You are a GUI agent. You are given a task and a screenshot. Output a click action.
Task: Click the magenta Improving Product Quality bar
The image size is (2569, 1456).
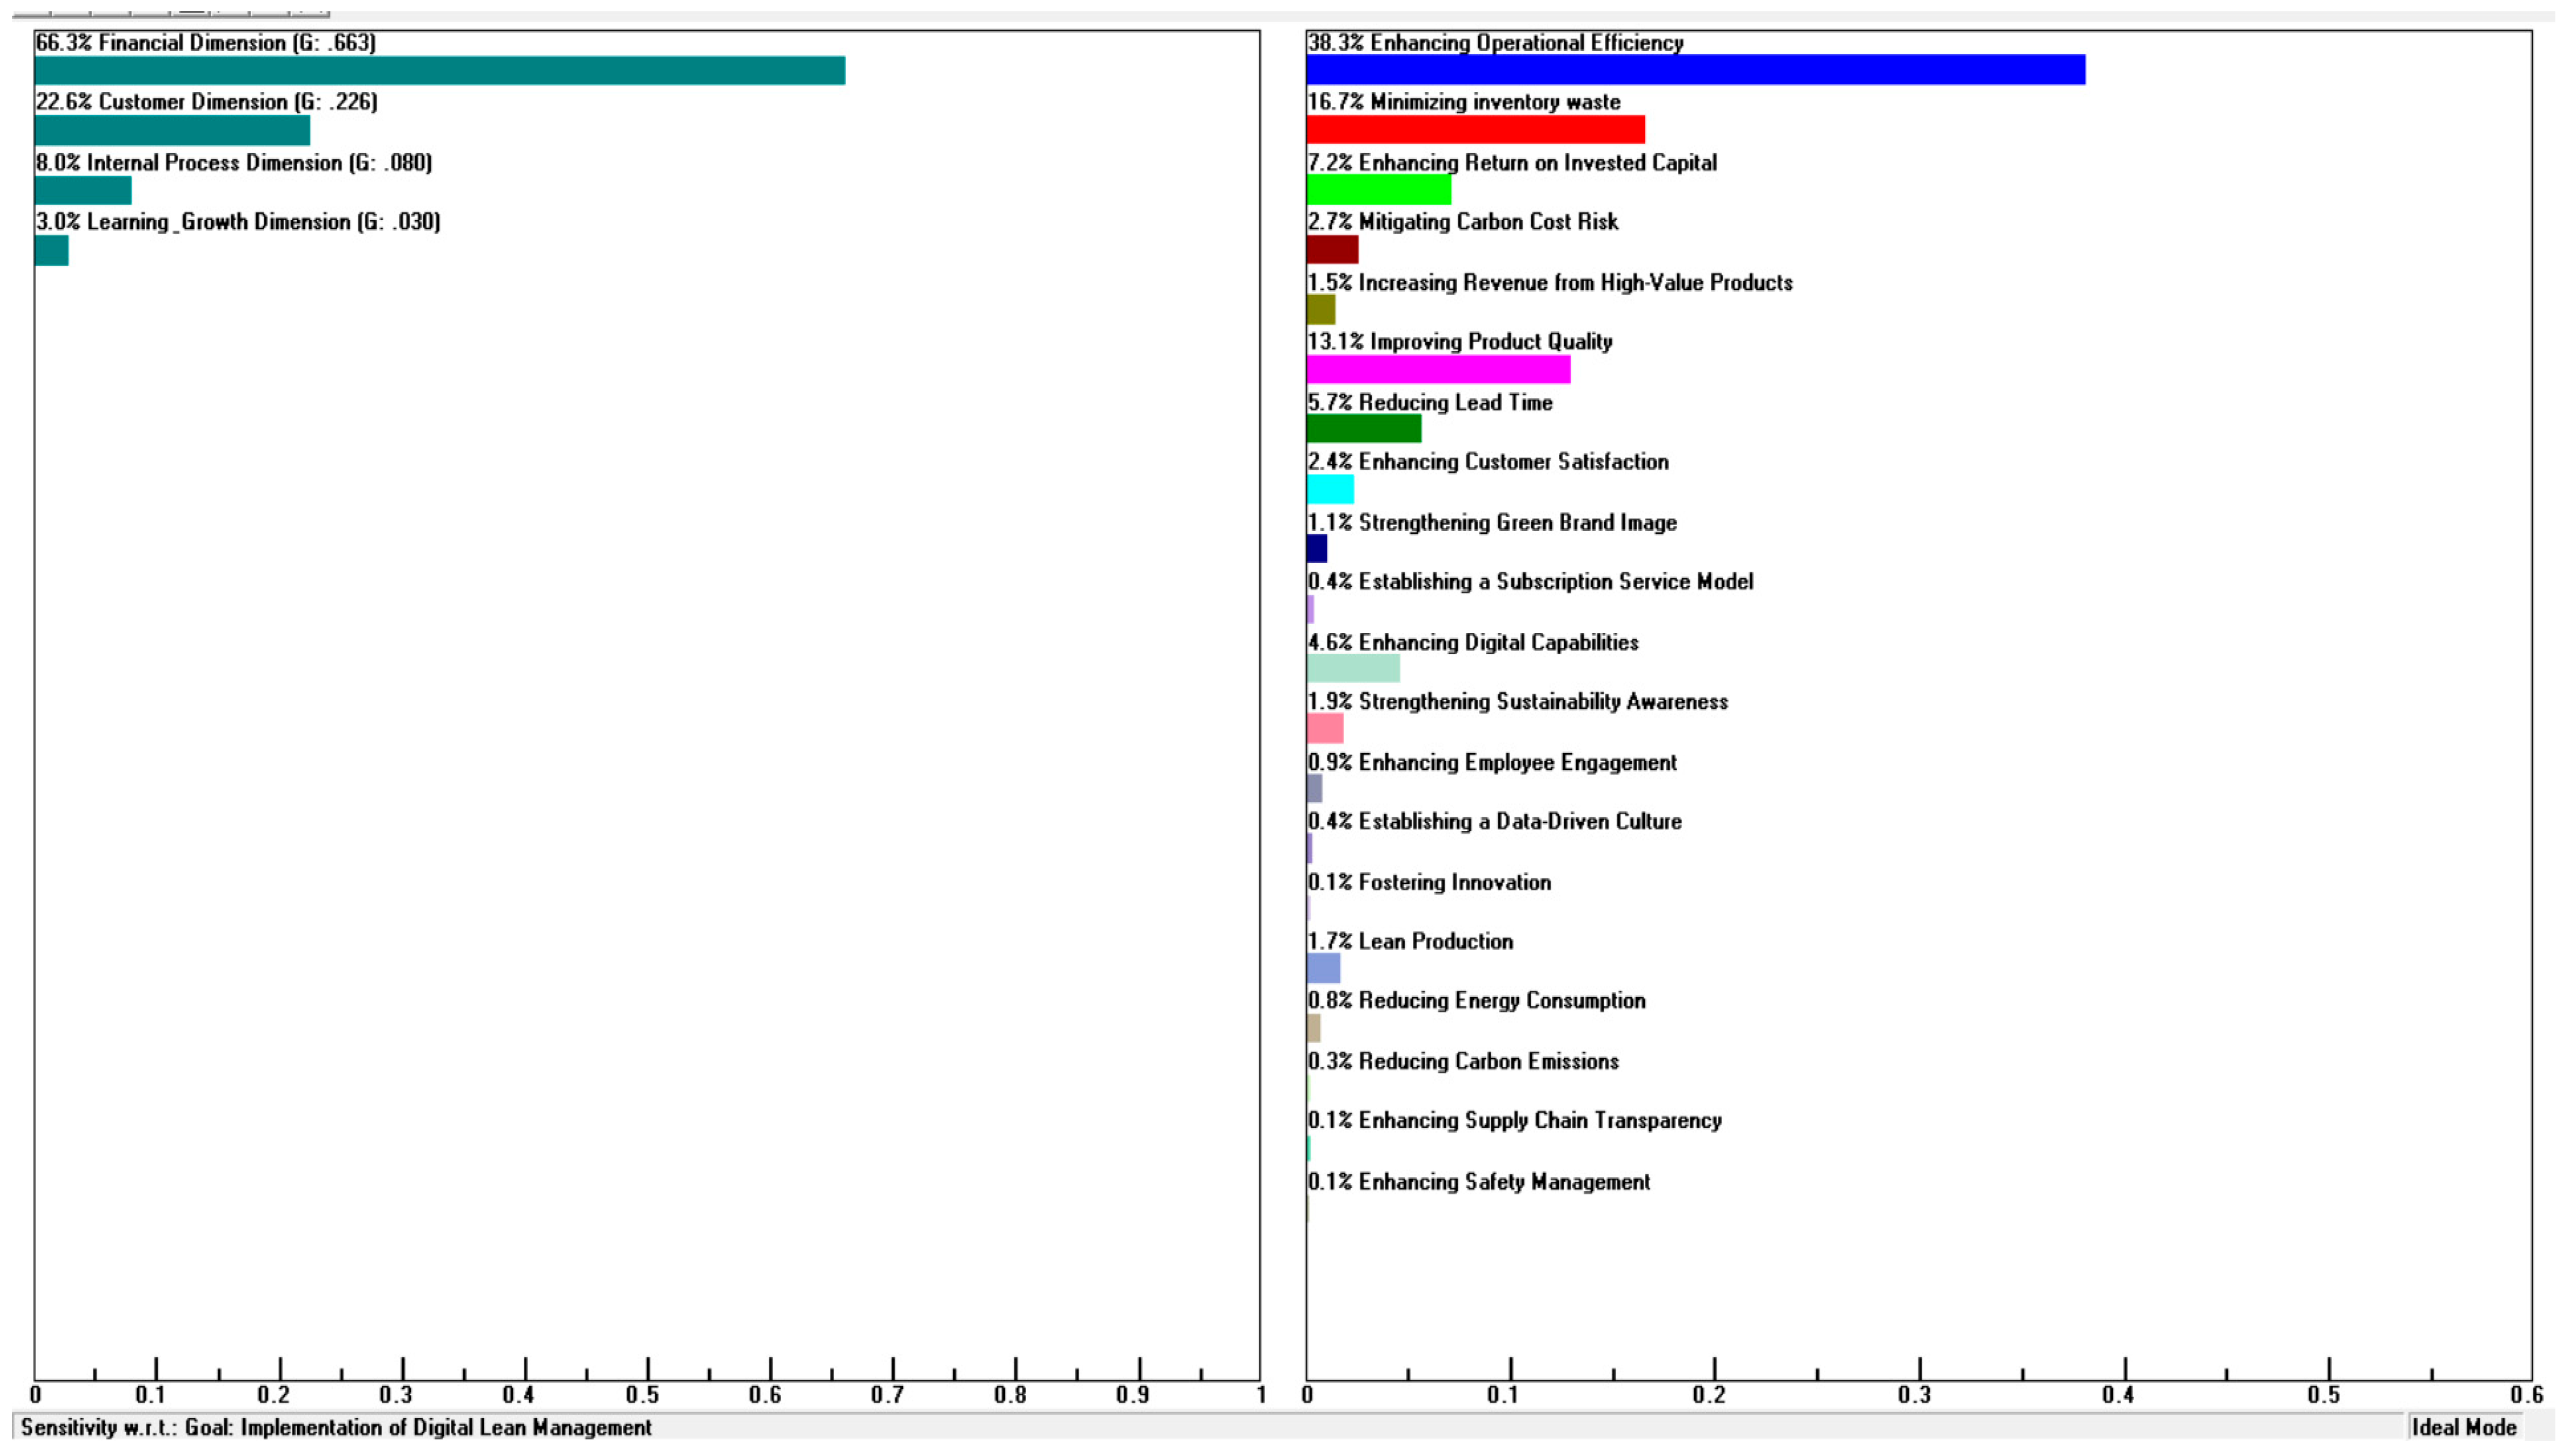tap(1439, 369)
